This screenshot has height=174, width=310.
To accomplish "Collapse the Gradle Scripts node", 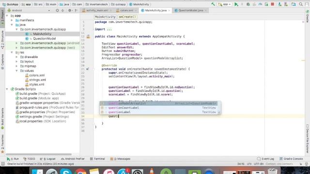I will click(x=7, y=89).
